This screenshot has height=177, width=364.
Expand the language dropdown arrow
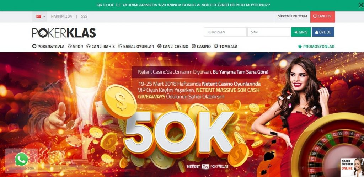coord(44,16)
